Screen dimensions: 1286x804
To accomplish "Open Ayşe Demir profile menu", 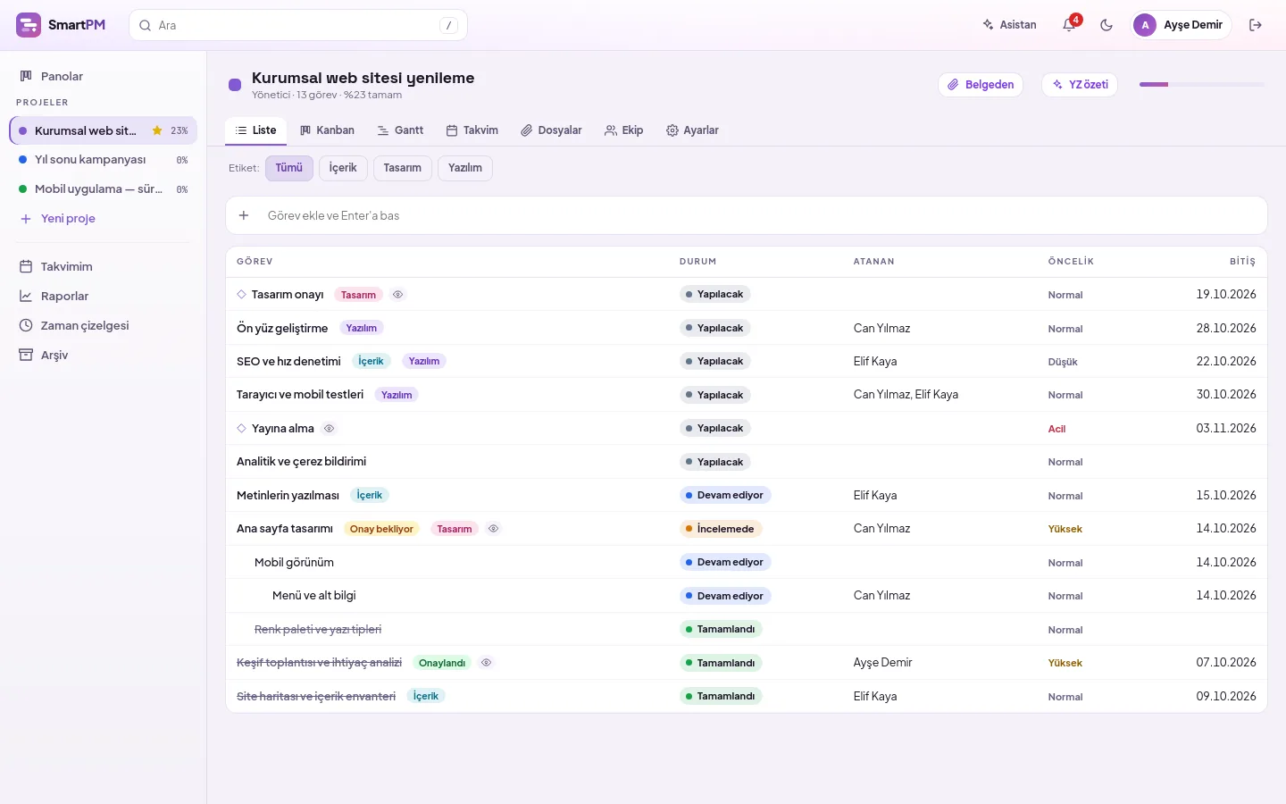I will (1182, 25).
